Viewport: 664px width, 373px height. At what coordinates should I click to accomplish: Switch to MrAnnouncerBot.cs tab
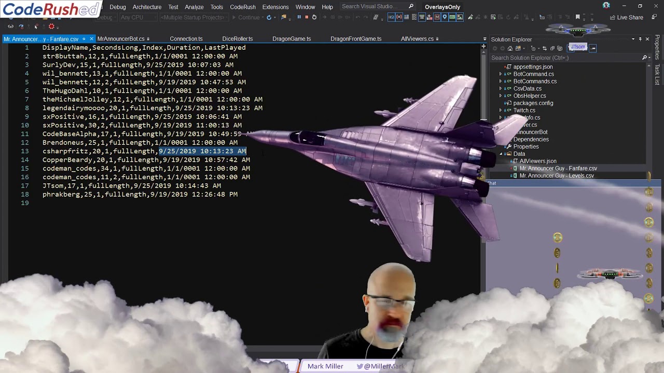pos(121,39)
